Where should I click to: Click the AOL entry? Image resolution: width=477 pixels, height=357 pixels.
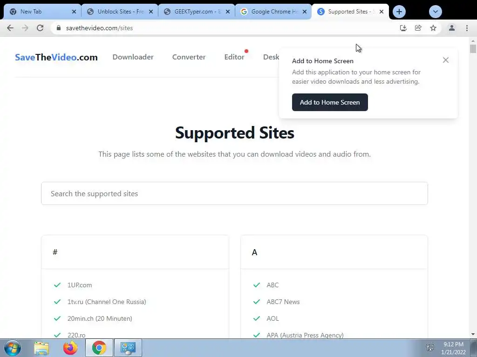(273, 318)
